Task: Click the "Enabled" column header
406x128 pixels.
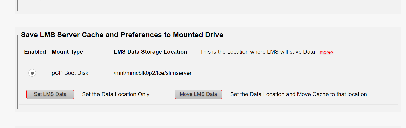Action: tap(35, 52)
